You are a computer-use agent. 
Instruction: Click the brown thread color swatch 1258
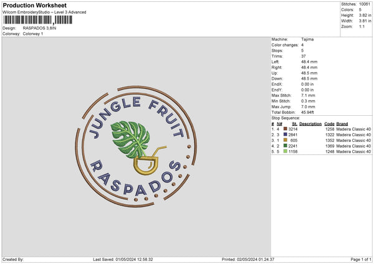(x=285, y=129)
